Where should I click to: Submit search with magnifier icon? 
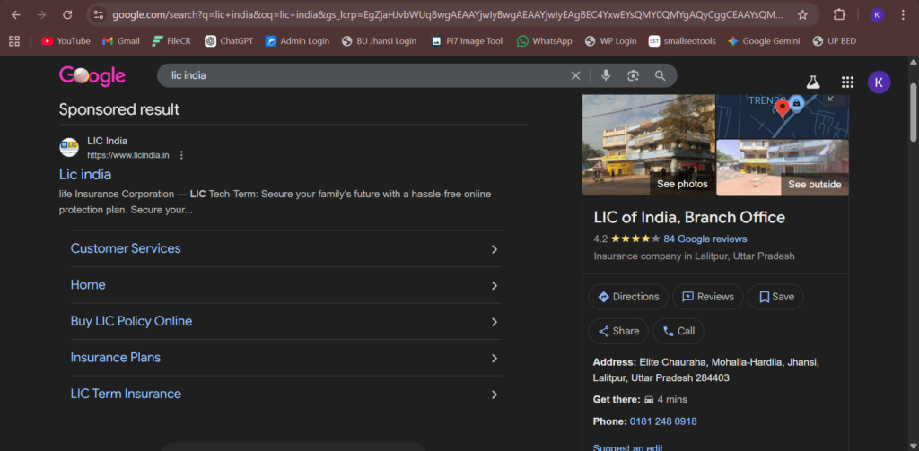660,75
